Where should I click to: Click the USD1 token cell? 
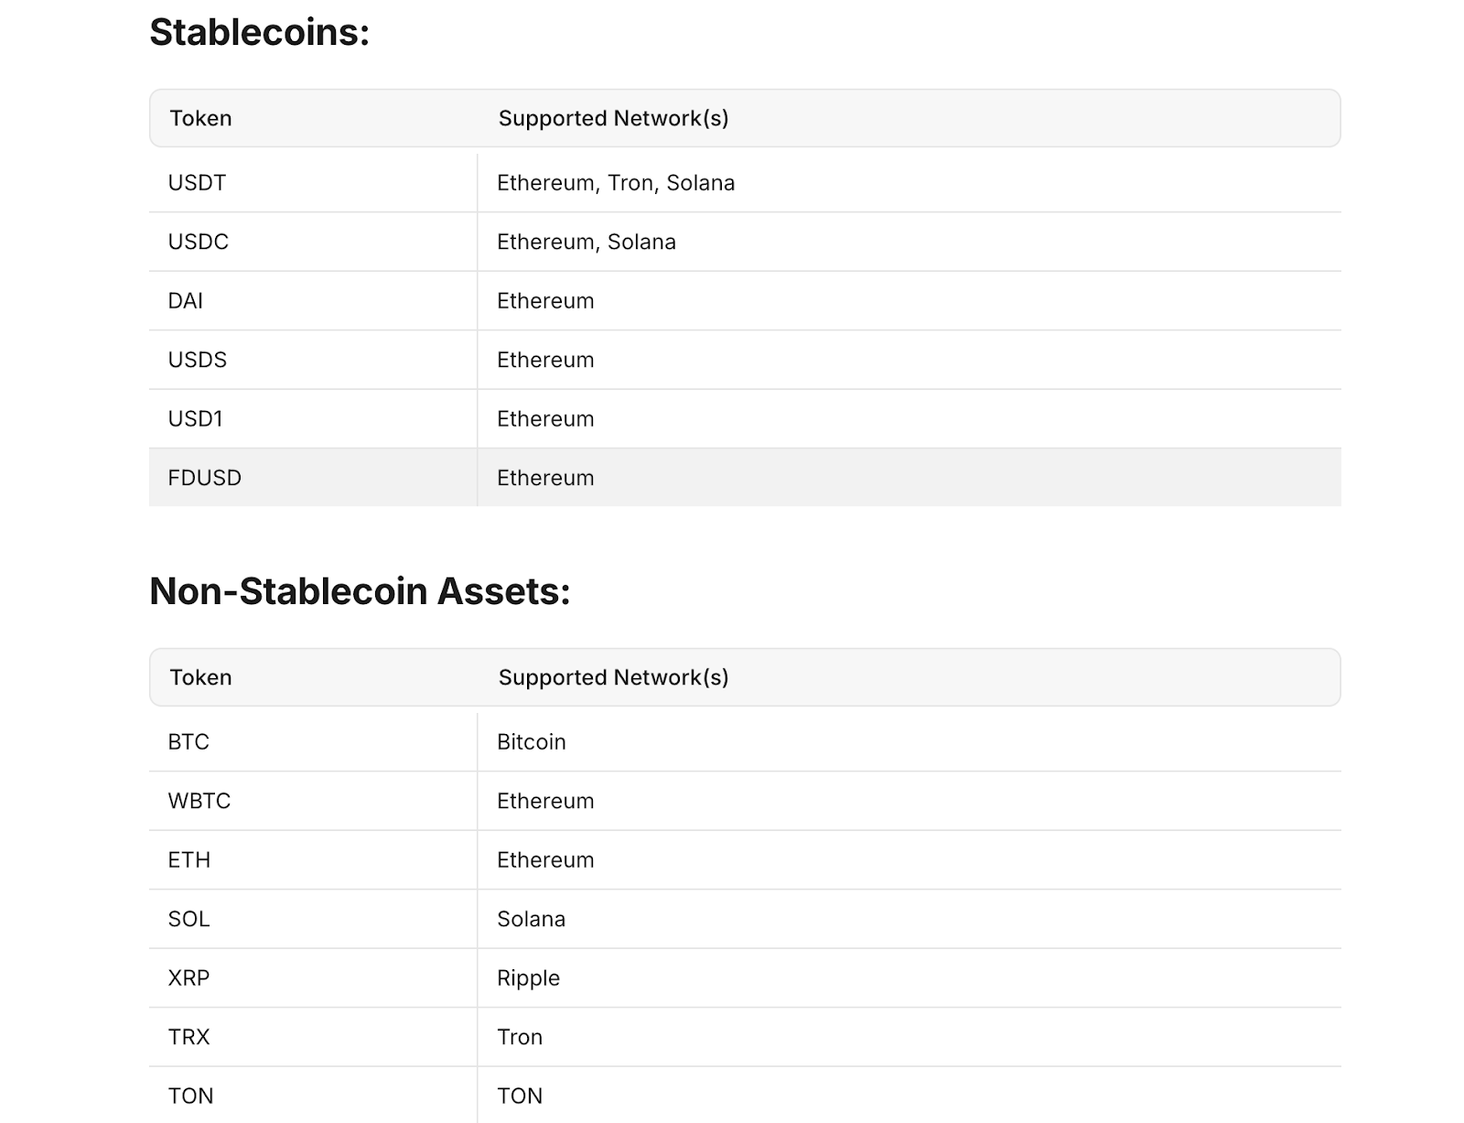coord(313,419)
